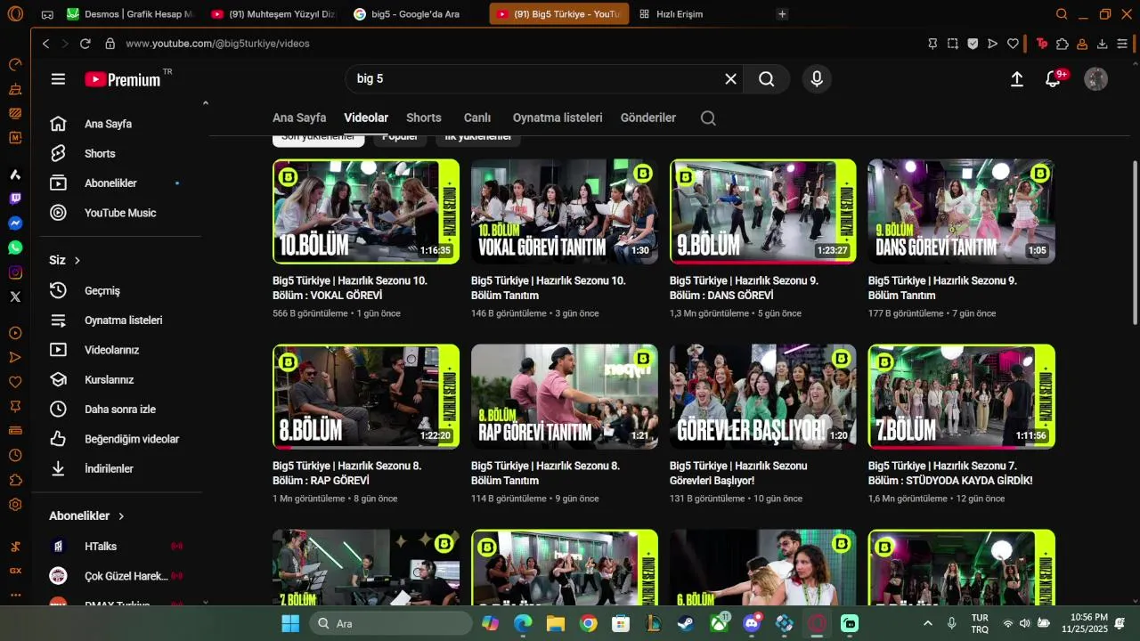The image size is (1140, 641).
Task: Start voice search with the microphone
Action: coord(817,79)
